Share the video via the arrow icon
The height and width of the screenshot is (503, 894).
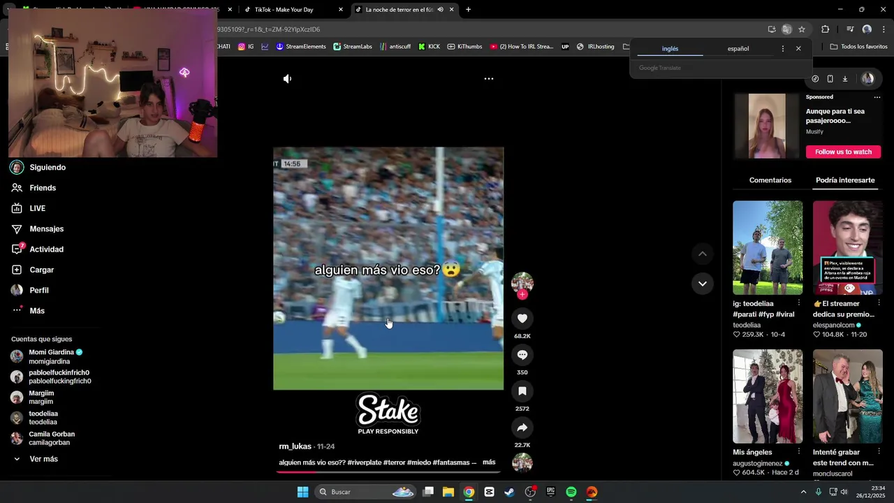[522, 428]
